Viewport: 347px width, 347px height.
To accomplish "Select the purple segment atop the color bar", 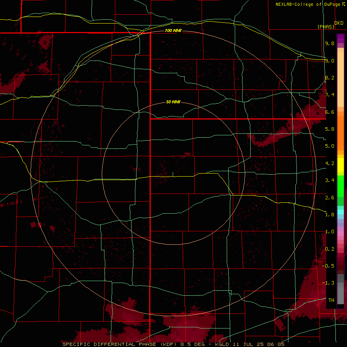I will tap(340, 39).
